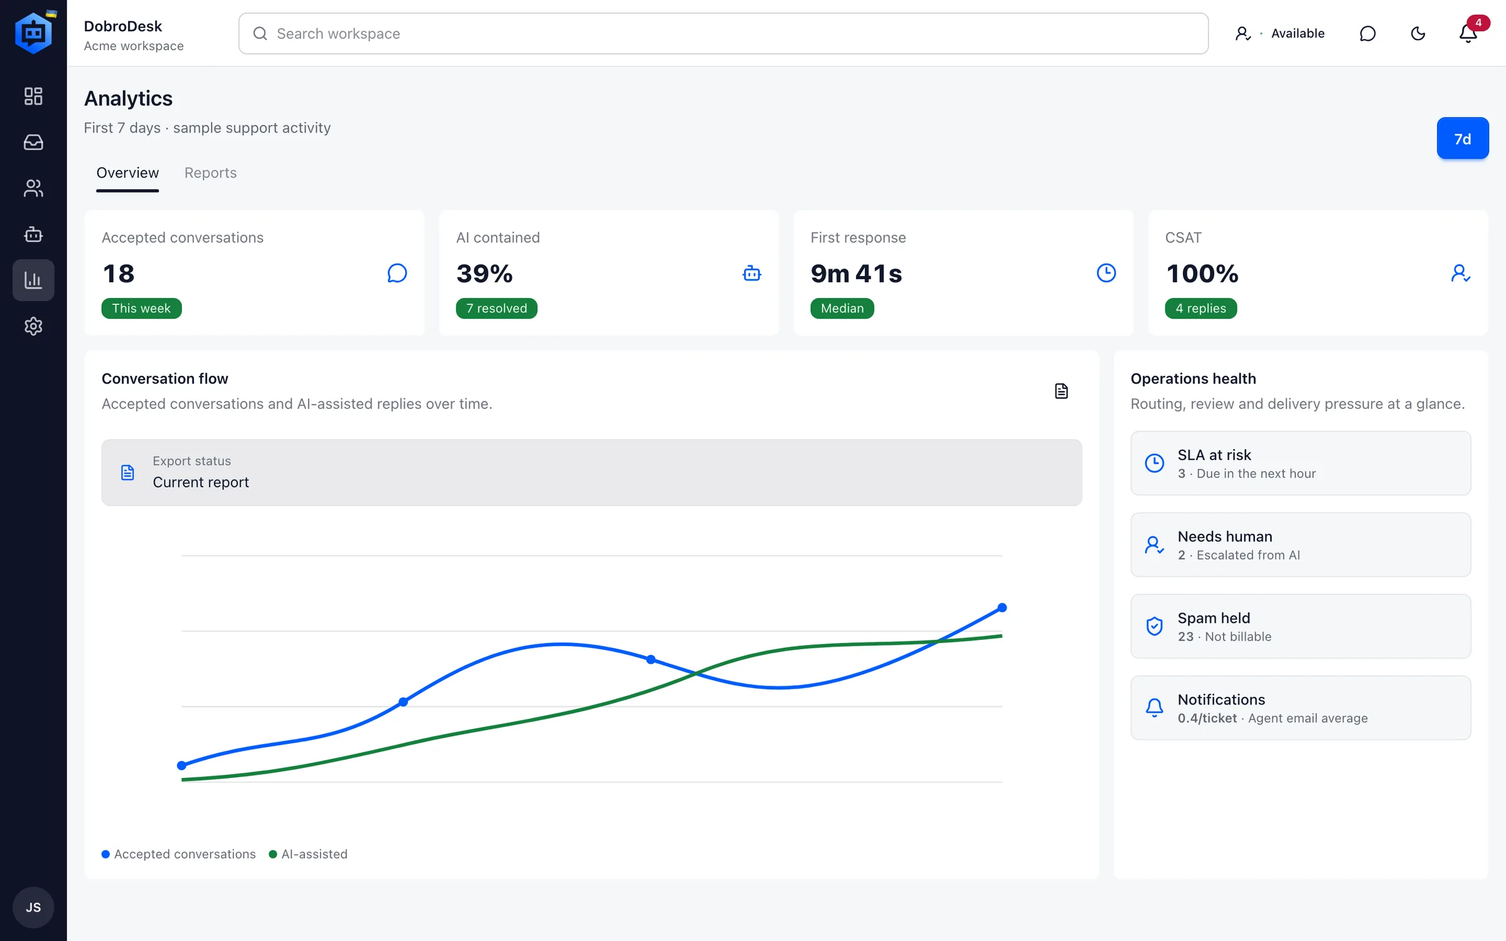Click the last blue chart data point

pyautogui.click(x=1002, y=607)
